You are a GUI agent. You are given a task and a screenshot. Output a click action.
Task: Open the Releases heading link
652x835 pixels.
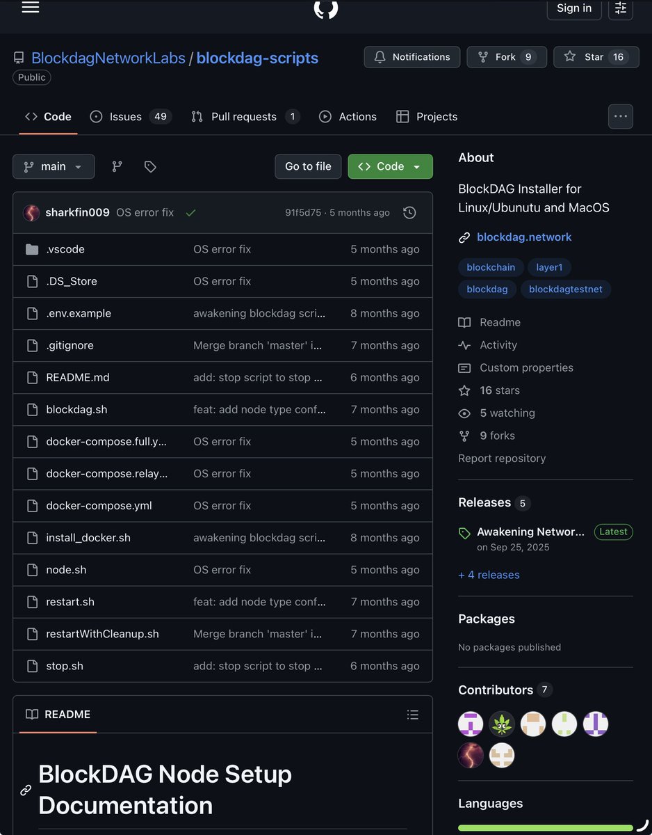[x=494, y=502]
